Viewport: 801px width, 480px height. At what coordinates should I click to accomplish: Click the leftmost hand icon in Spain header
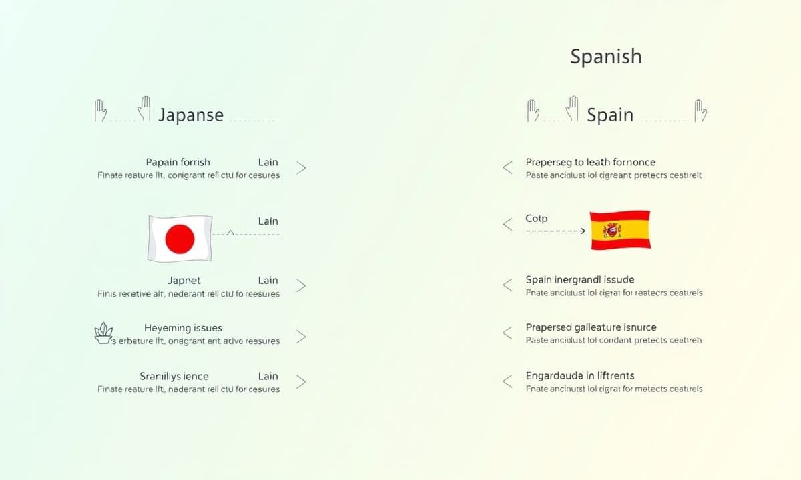coord(533,111)
